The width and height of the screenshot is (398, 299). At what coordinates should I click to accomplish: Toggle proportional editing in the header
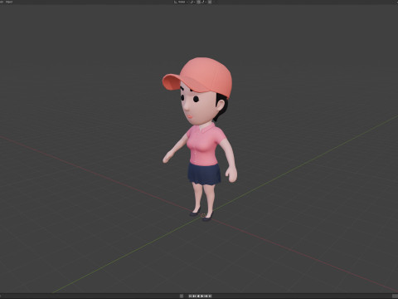tap(210, 2)
